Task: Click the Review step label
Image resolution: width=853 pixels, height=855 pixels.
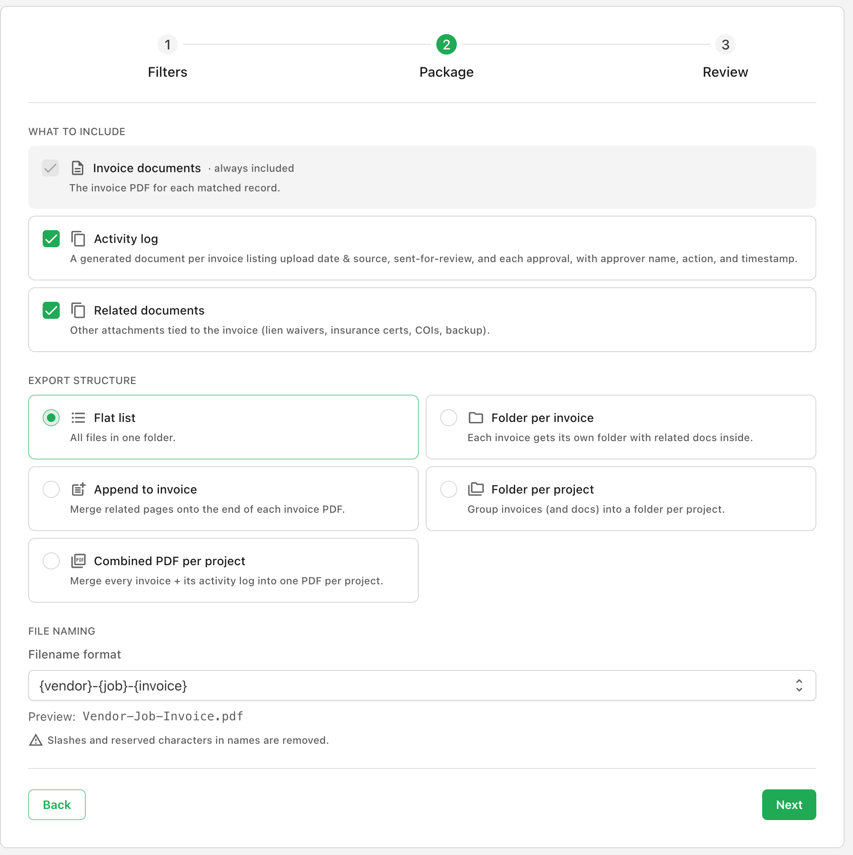Action: (725, 72)
